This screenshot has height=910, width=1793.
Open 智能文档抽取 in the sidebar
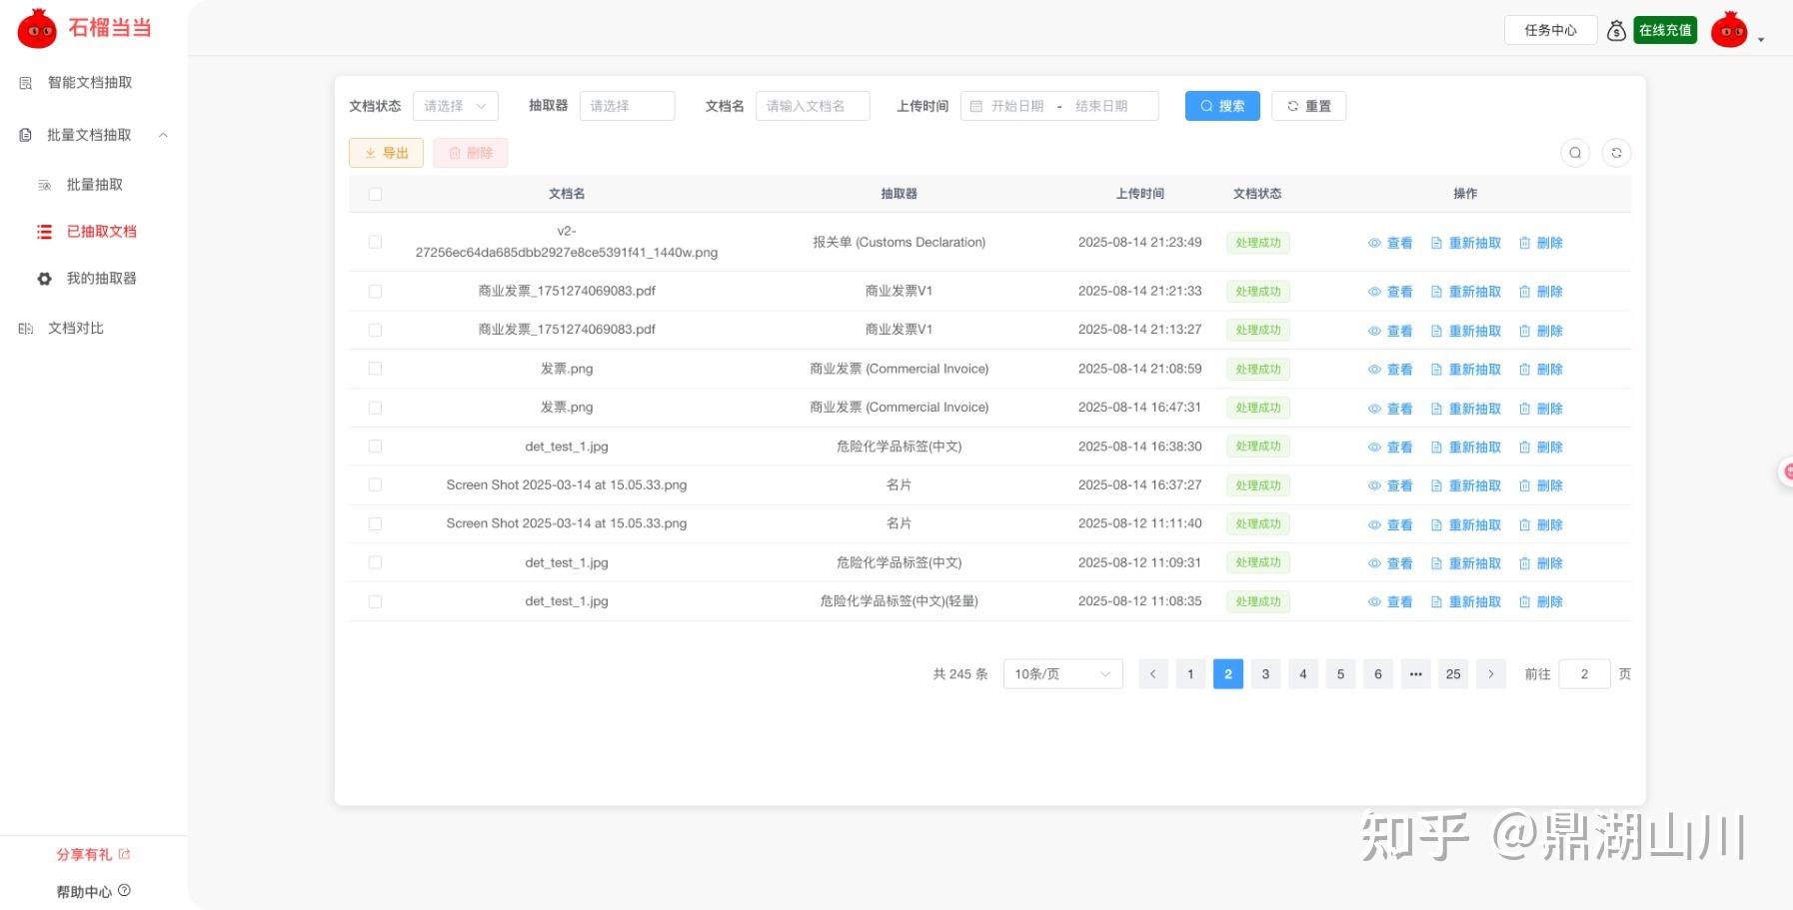tap(90, 83)
